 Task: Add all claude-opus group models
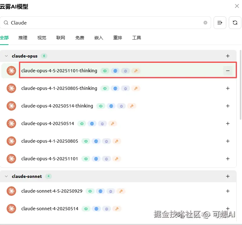click(x=228, y=56)
